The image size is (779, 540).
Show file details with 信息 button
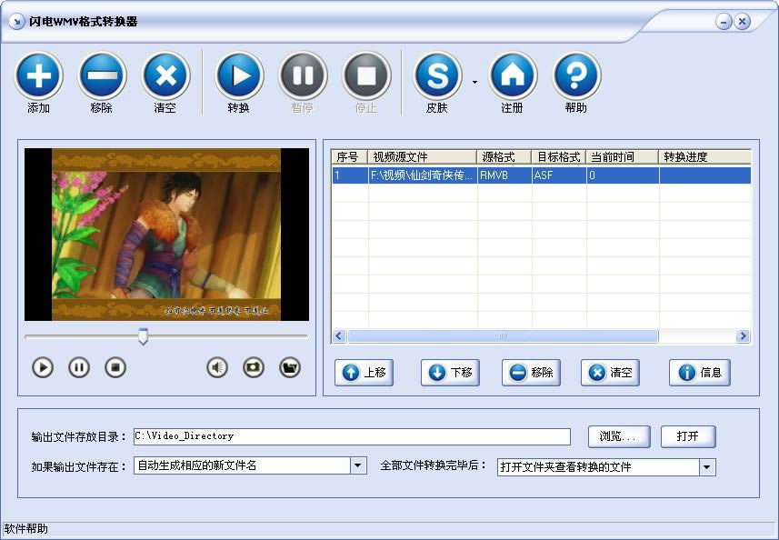700,373
